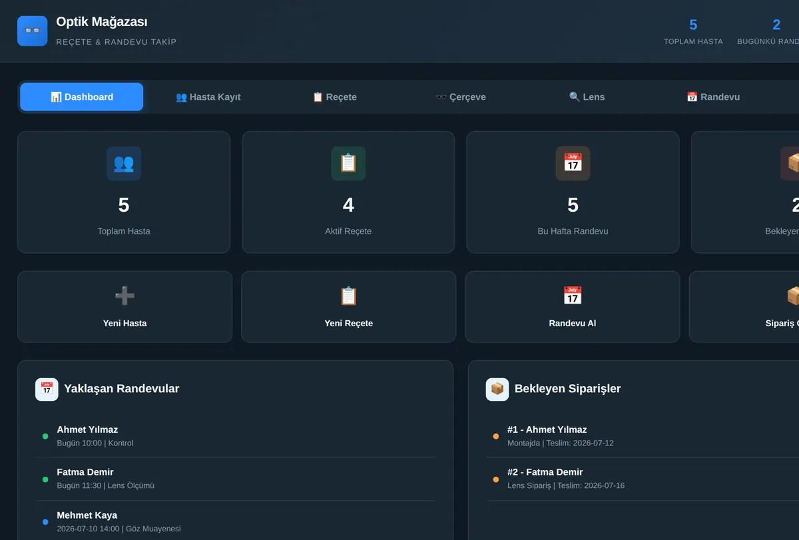
Task: Click the Yeni Hasta quick action button
Action: pos(125,306)
